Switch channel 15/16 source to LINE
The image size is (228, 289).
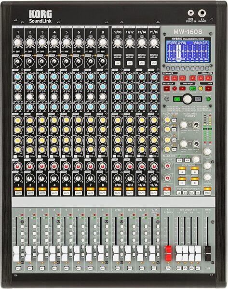coord(154,63)
